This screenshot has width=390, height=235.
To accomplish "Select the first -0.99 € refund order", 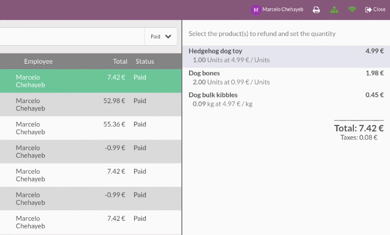I will click(90, 152).
